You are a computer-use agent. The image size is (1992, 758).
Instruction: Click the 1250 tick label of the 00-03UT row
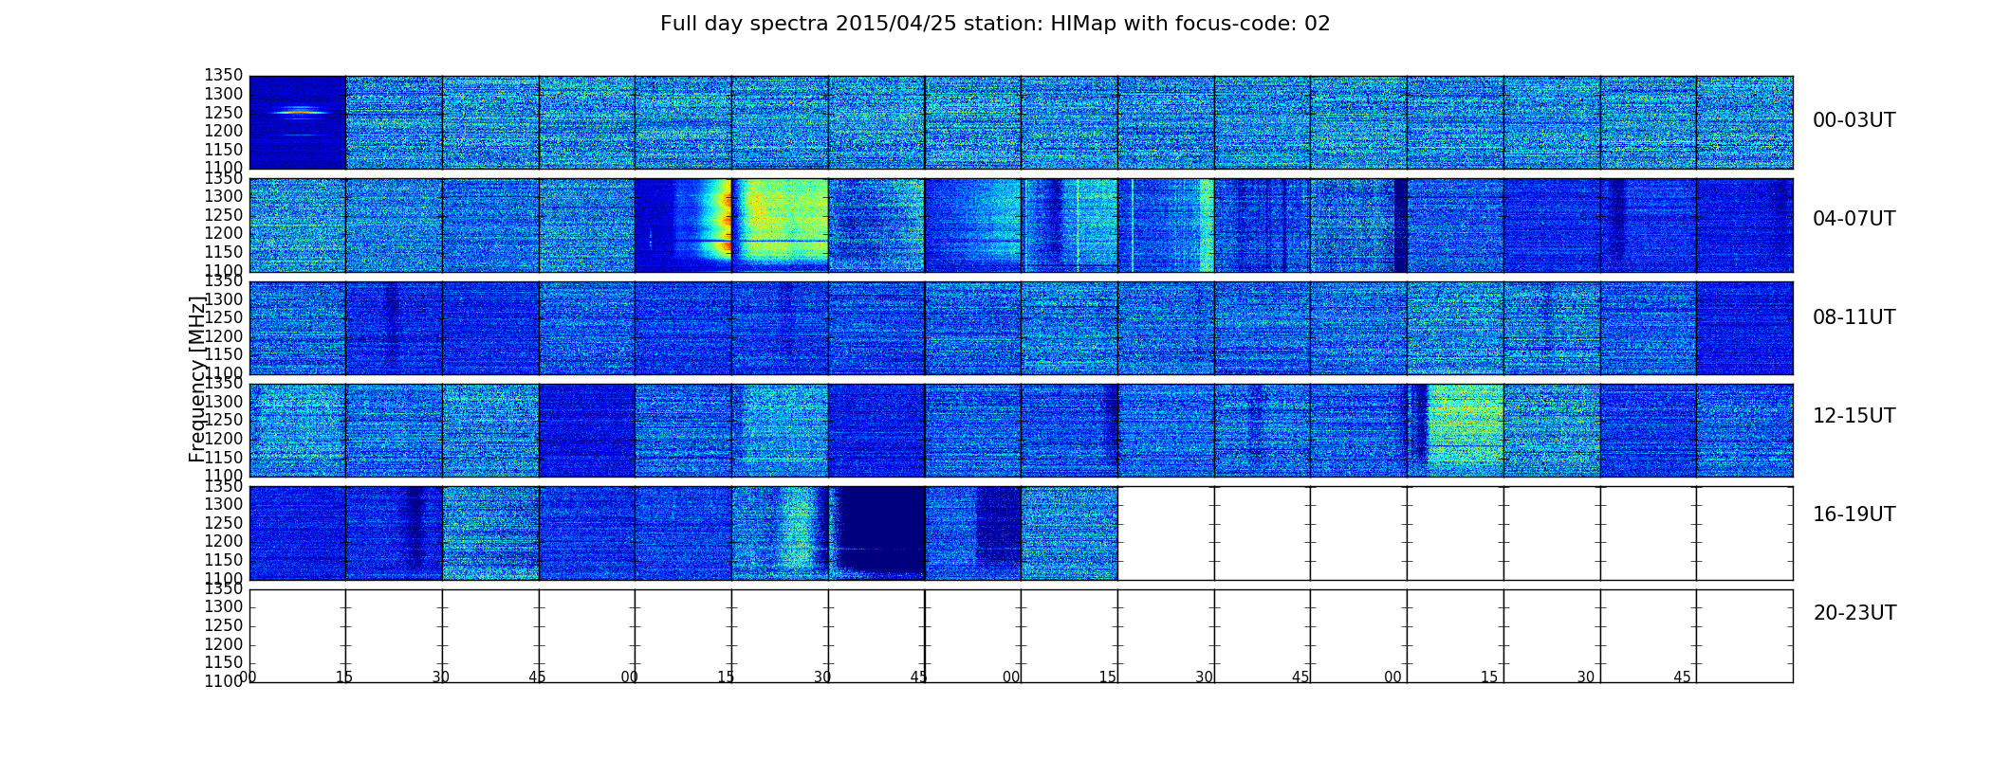click(224, 113)
